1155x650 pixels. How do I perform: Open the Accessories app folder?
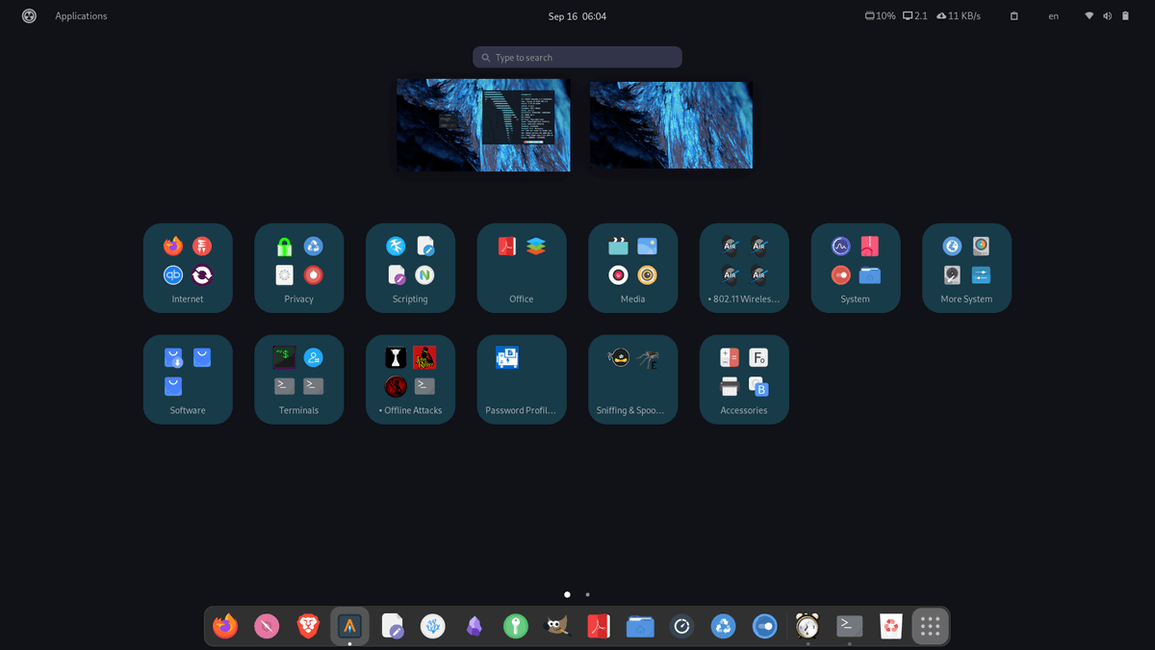click(x=744, y=379)
